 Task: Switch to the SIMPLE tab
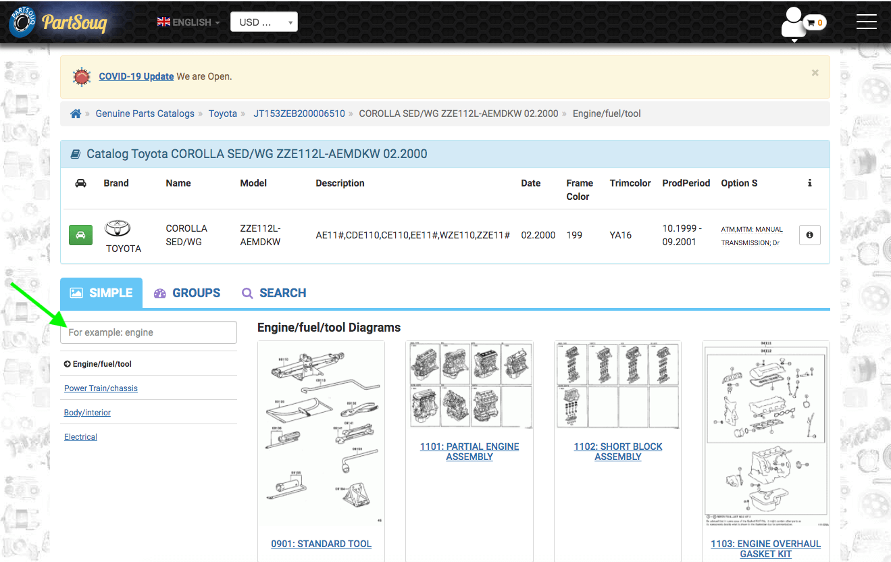click(101, 293)
